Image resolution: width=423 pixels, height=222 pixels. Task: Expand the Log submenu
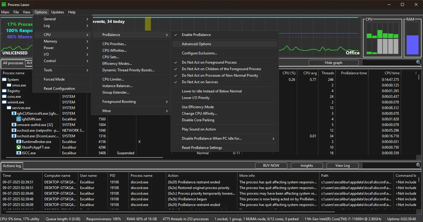click(63, 26)
